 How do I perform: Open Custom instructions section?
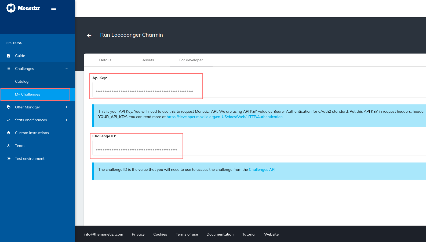[x=38, y=133]
